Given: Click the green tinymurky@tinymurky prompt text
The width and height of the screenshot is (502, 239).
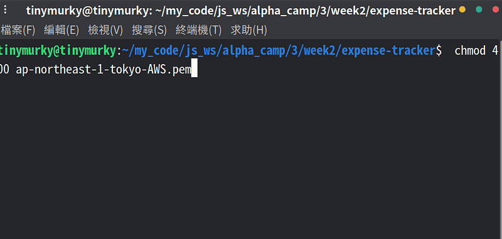Looking at the screenshot, I should (x=58, y=50).
